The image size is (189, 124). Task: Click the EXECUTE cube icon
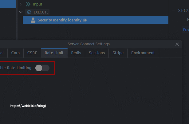[29, 12]
